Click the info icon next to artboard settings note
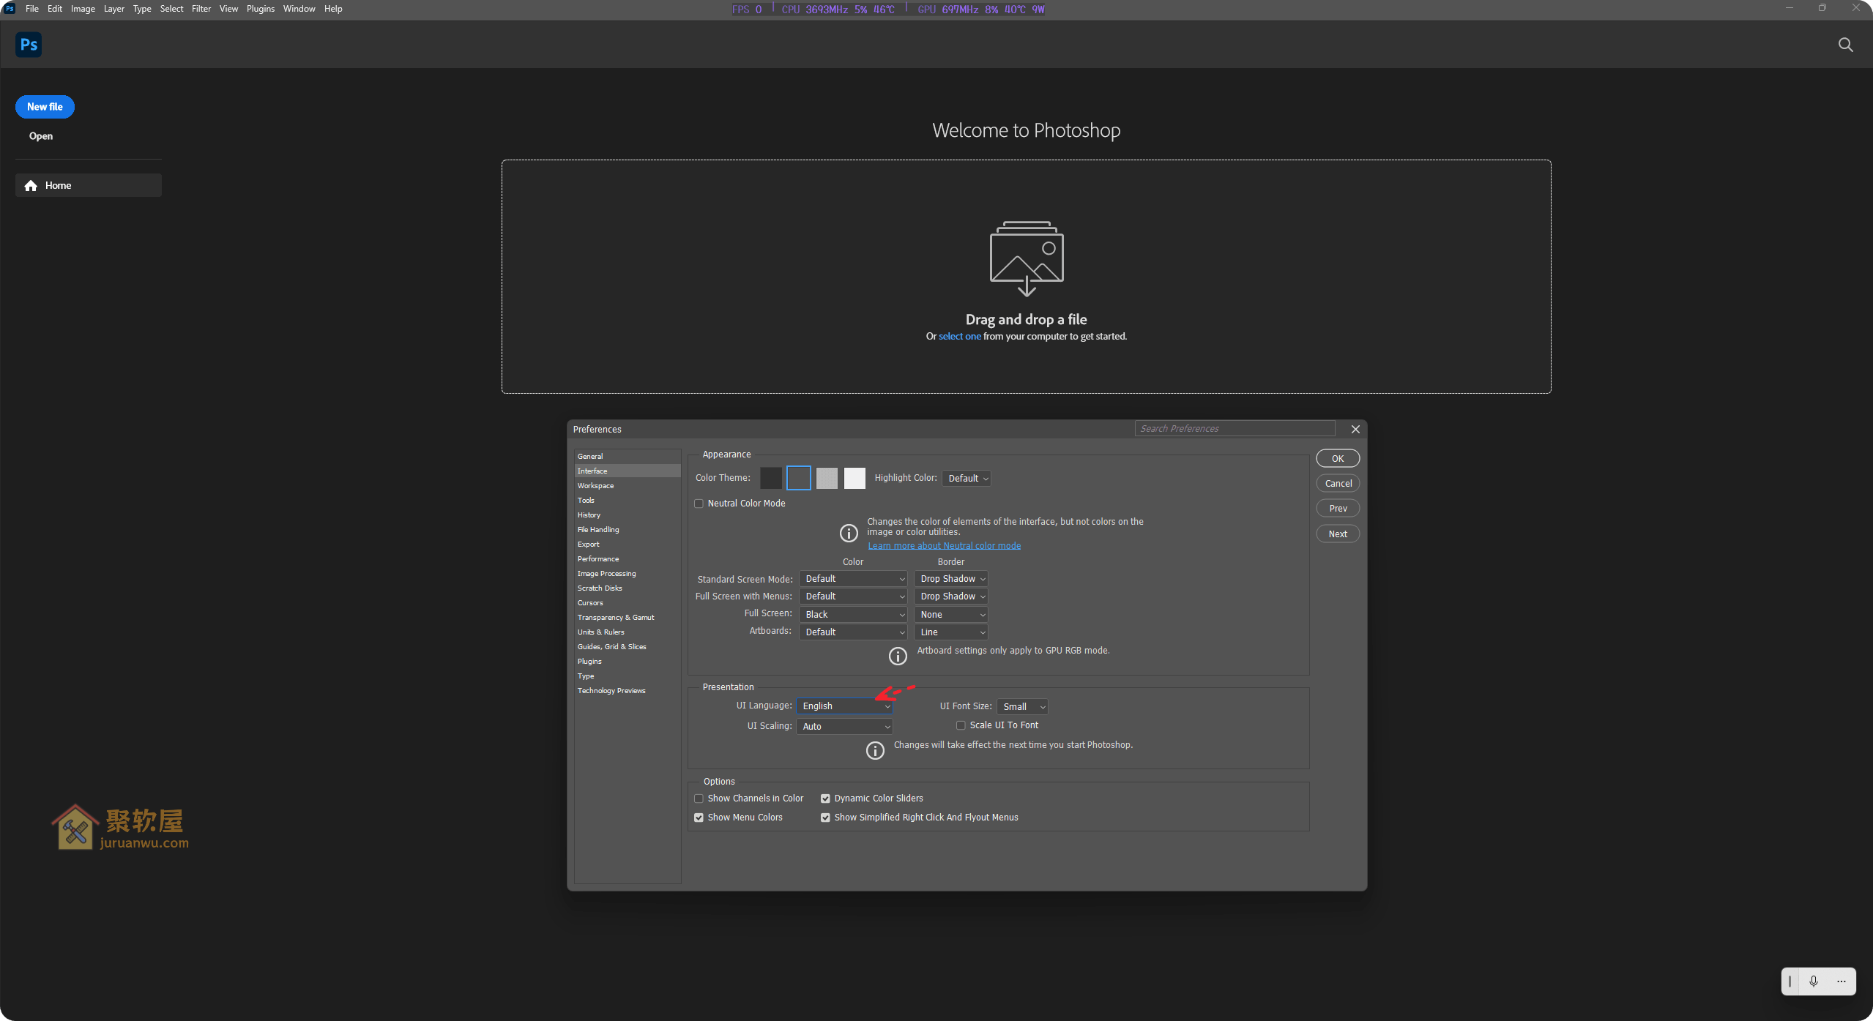The width and height of the screenshot is (1873, 1021). click(x=898, y=656)
